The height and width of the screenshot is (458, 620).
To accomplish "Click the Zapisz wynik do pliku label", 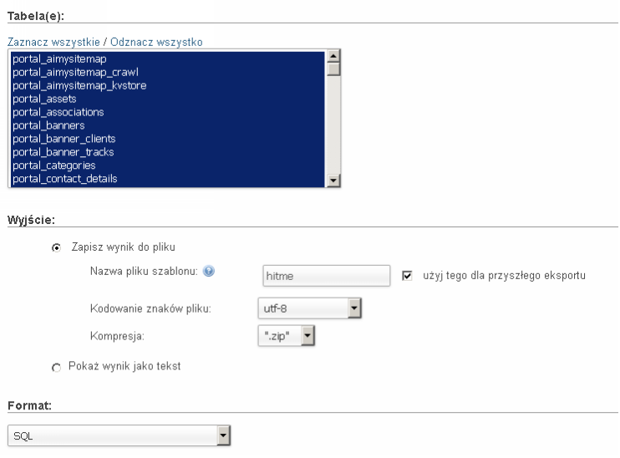I will click(x=123, y=247).
